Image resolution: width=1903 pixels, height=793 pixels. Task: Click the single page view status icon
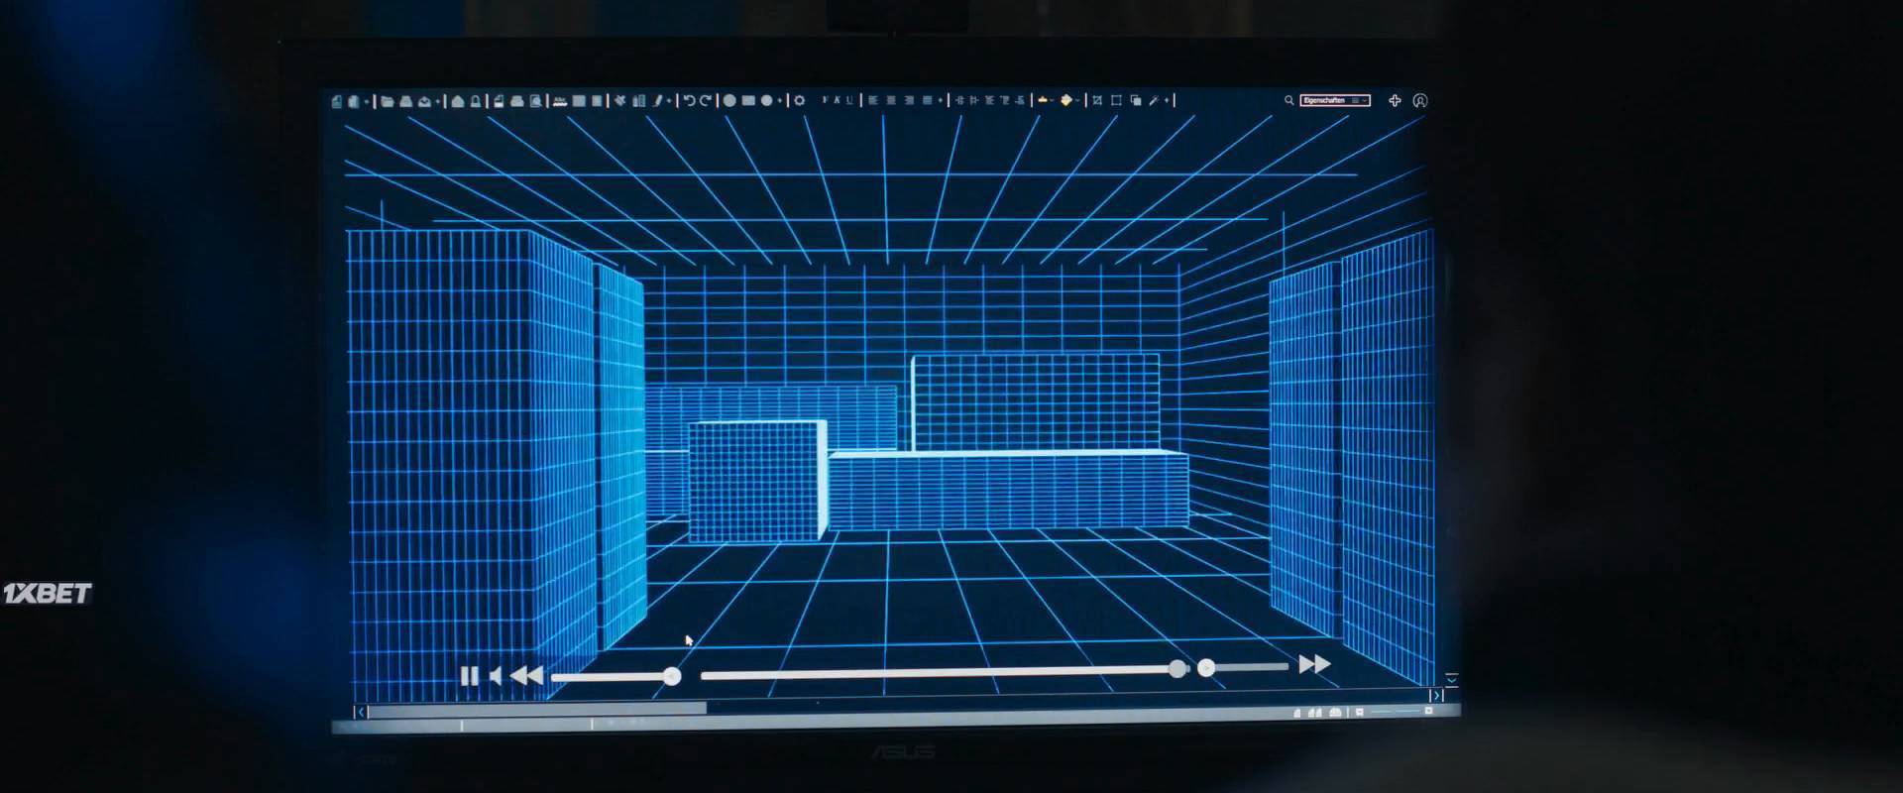(x=1297, y=713)
